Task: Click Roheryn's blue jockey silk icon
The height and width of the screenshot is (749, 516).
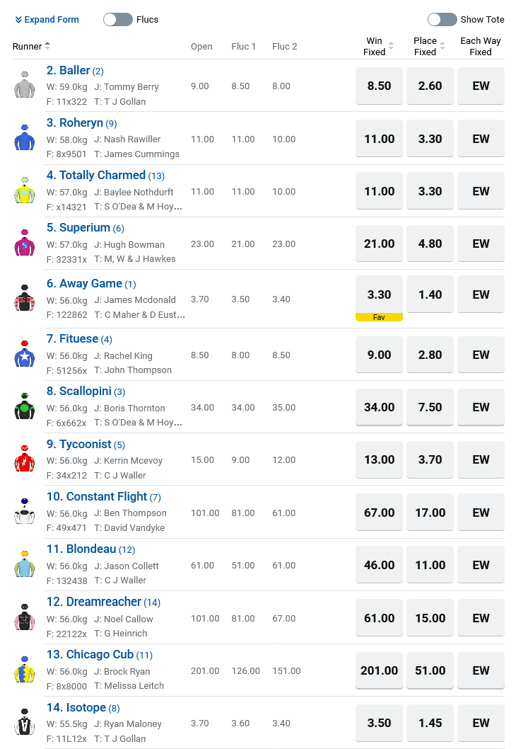Action: [24, 138]
